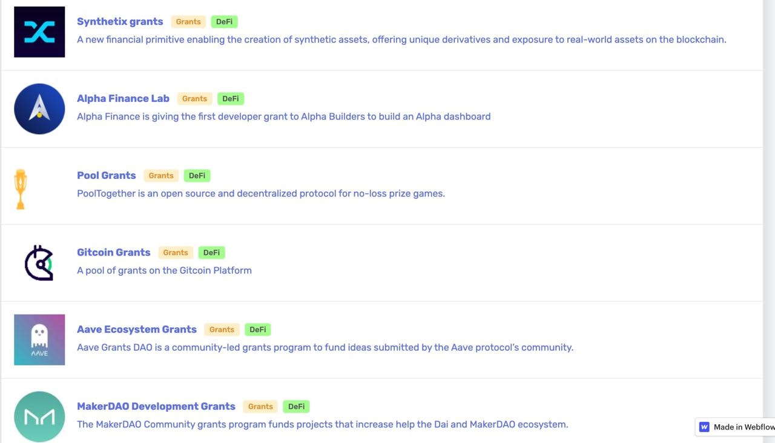Click the Made in Webflow badge
Screen dimensions: 775x443
pyautogui.click(x=735, y=427)
